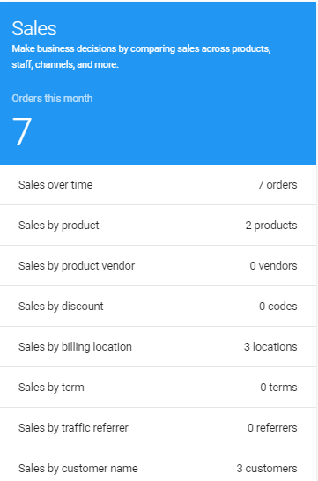Click the 0 vendors count
The height and width of the screenshot is (481, 318).
[x=273, y=266]
